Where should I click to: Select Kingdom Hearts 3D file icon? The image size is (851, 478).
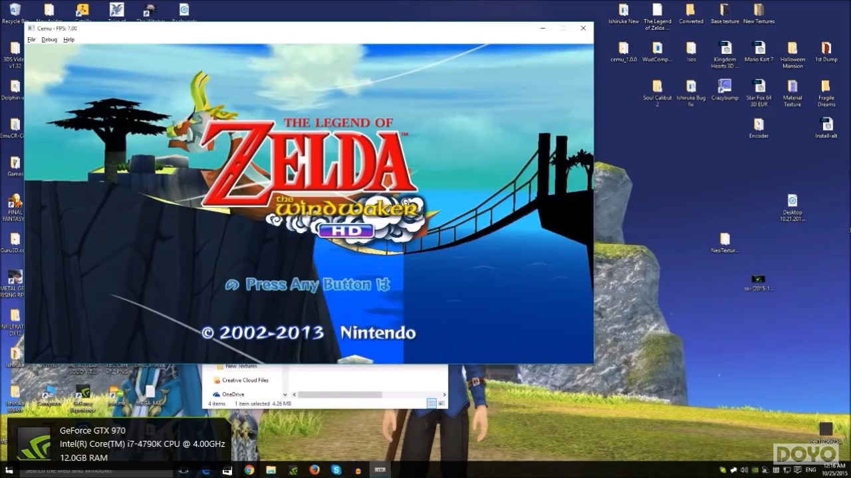pos(725,55)
